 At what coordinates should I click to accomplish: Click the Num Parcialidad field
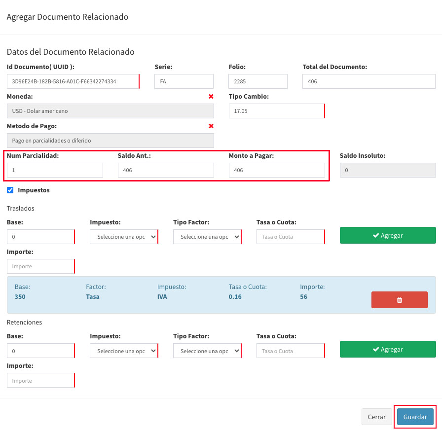(x=55, y=170)
